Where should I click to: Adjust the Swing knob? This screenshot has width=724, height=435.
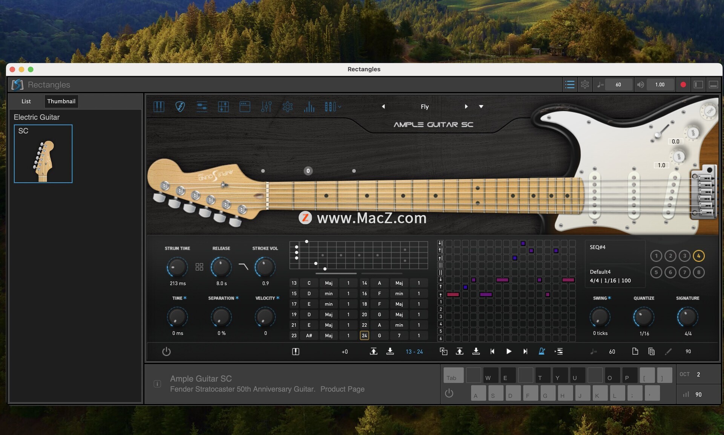pyautogui.click(x=600, y=317)
